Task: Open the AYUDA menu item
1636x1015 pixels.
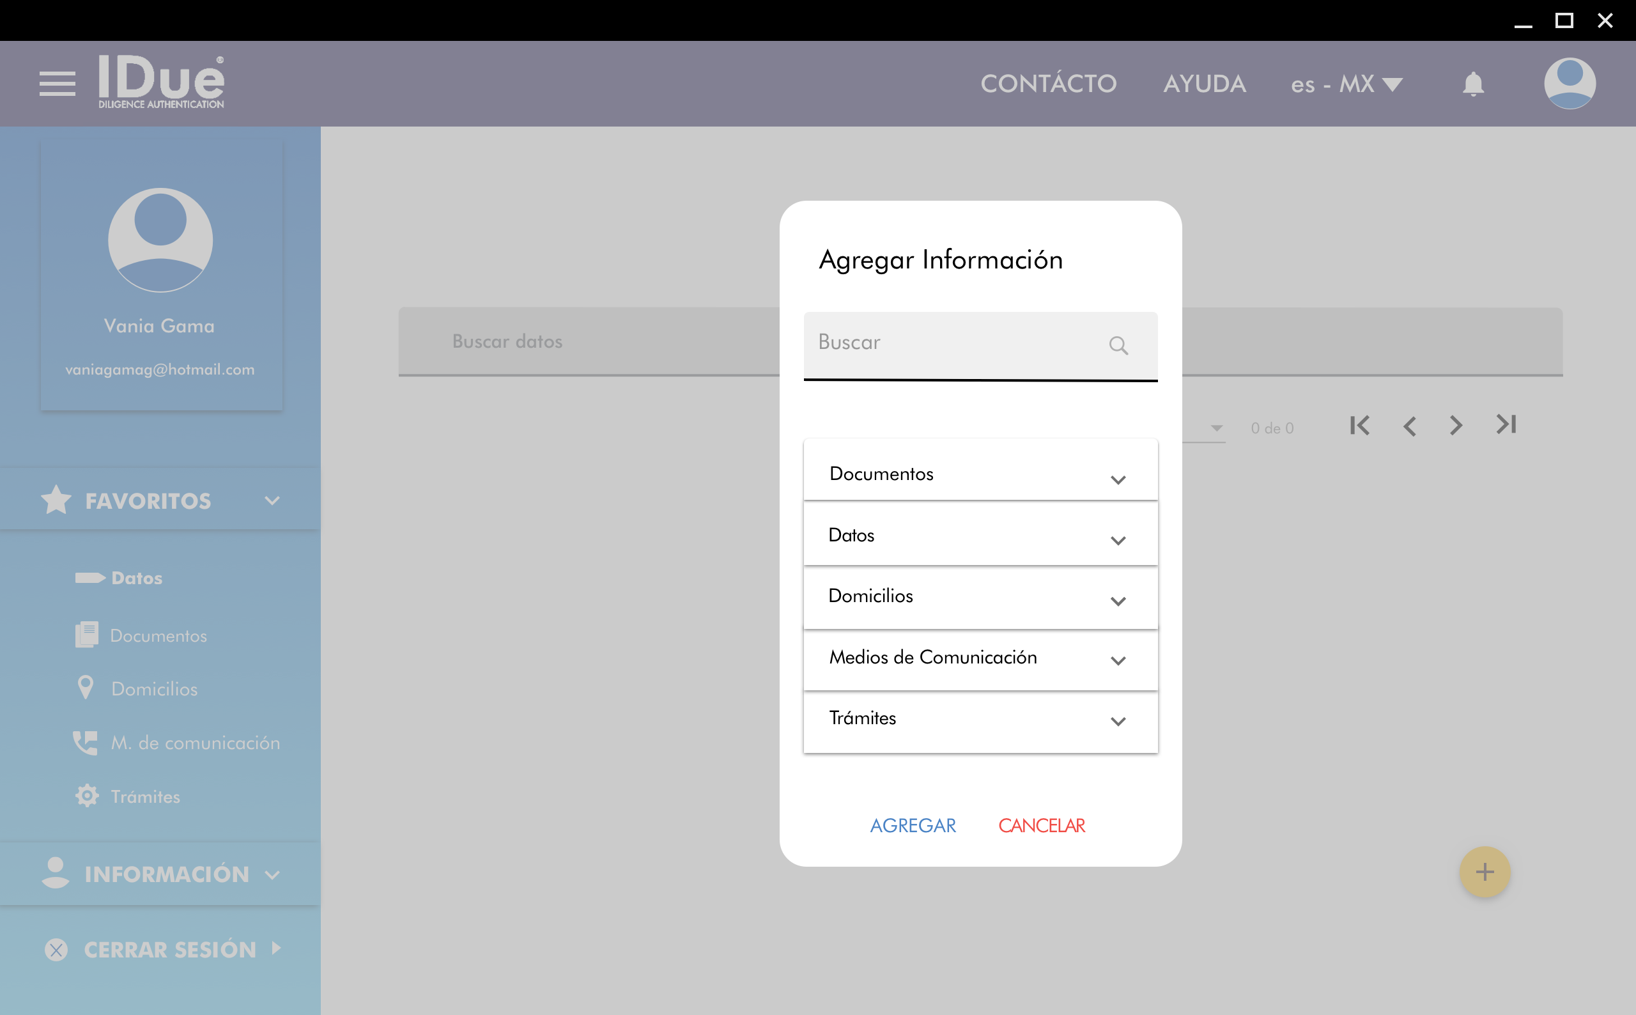Action: pos(1204,84)
